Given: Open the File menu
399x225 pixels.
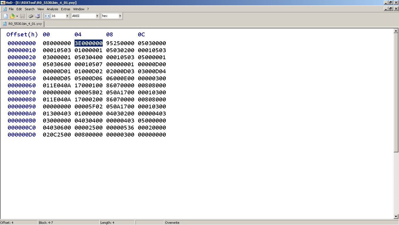Looking at the screenshot, I should [11, 9].
